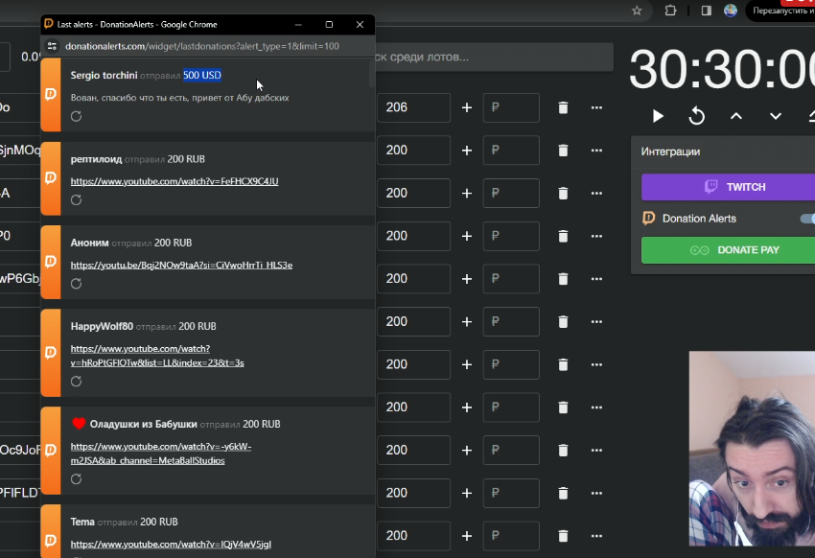Reset the timer with the restart icon
Screen dimensions: 815x558
click(x=697, y=116)
